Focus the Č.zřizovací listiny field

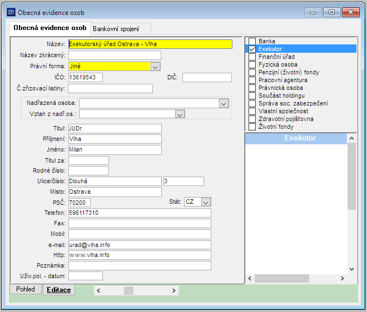[x=111, y=89]
